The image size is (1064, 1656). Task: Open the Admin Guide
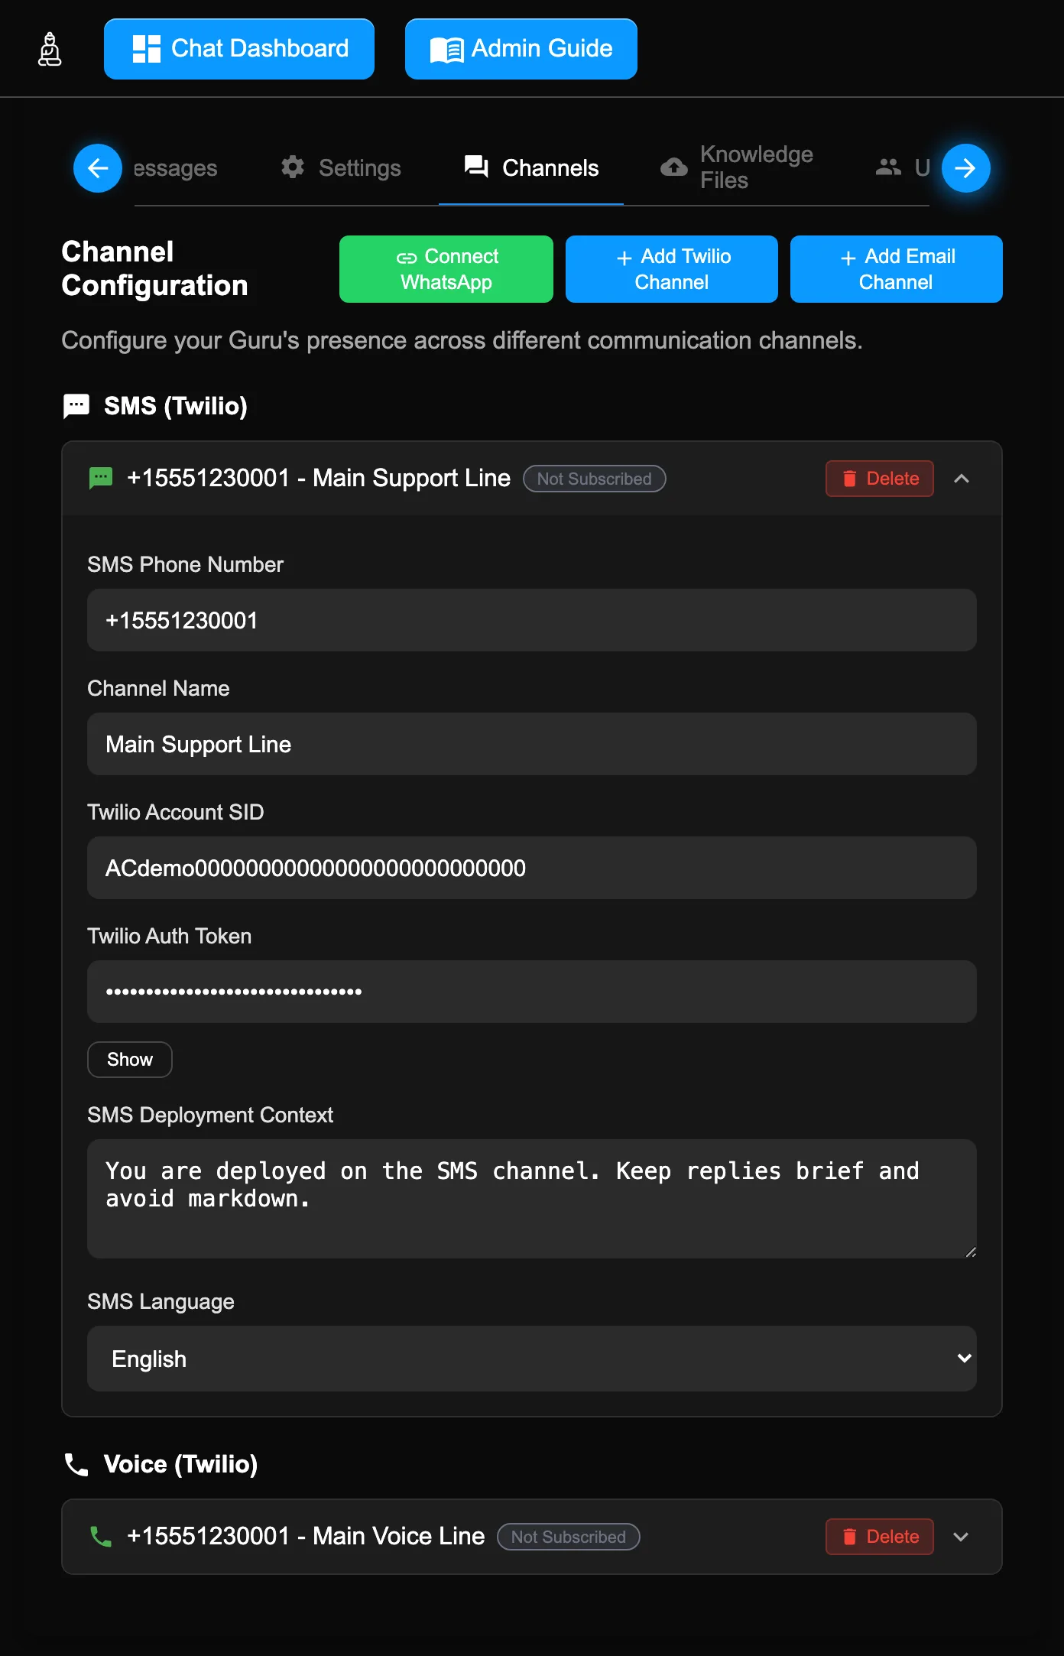point(521,49)
